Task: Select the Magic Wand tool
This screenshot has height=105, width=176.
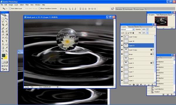Action: pos(6,22)
